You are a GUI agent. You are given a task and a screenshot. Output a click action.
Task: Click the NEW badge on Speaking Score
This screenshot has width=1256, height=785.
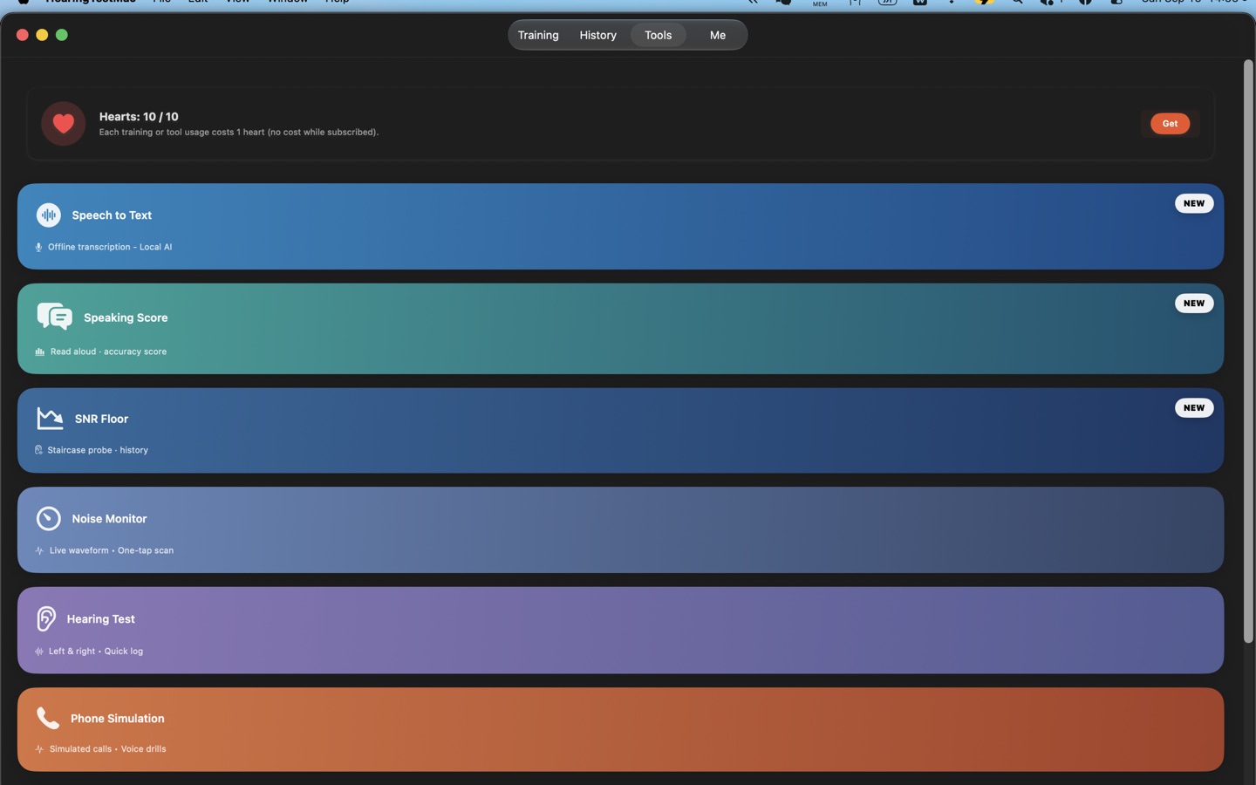pos(1194,304)
